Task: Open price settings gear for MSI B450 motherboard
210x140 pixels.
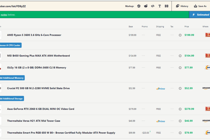Action: 180,56
